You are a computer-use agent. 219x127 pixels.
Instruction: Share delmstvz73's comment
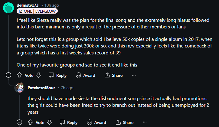114,75
